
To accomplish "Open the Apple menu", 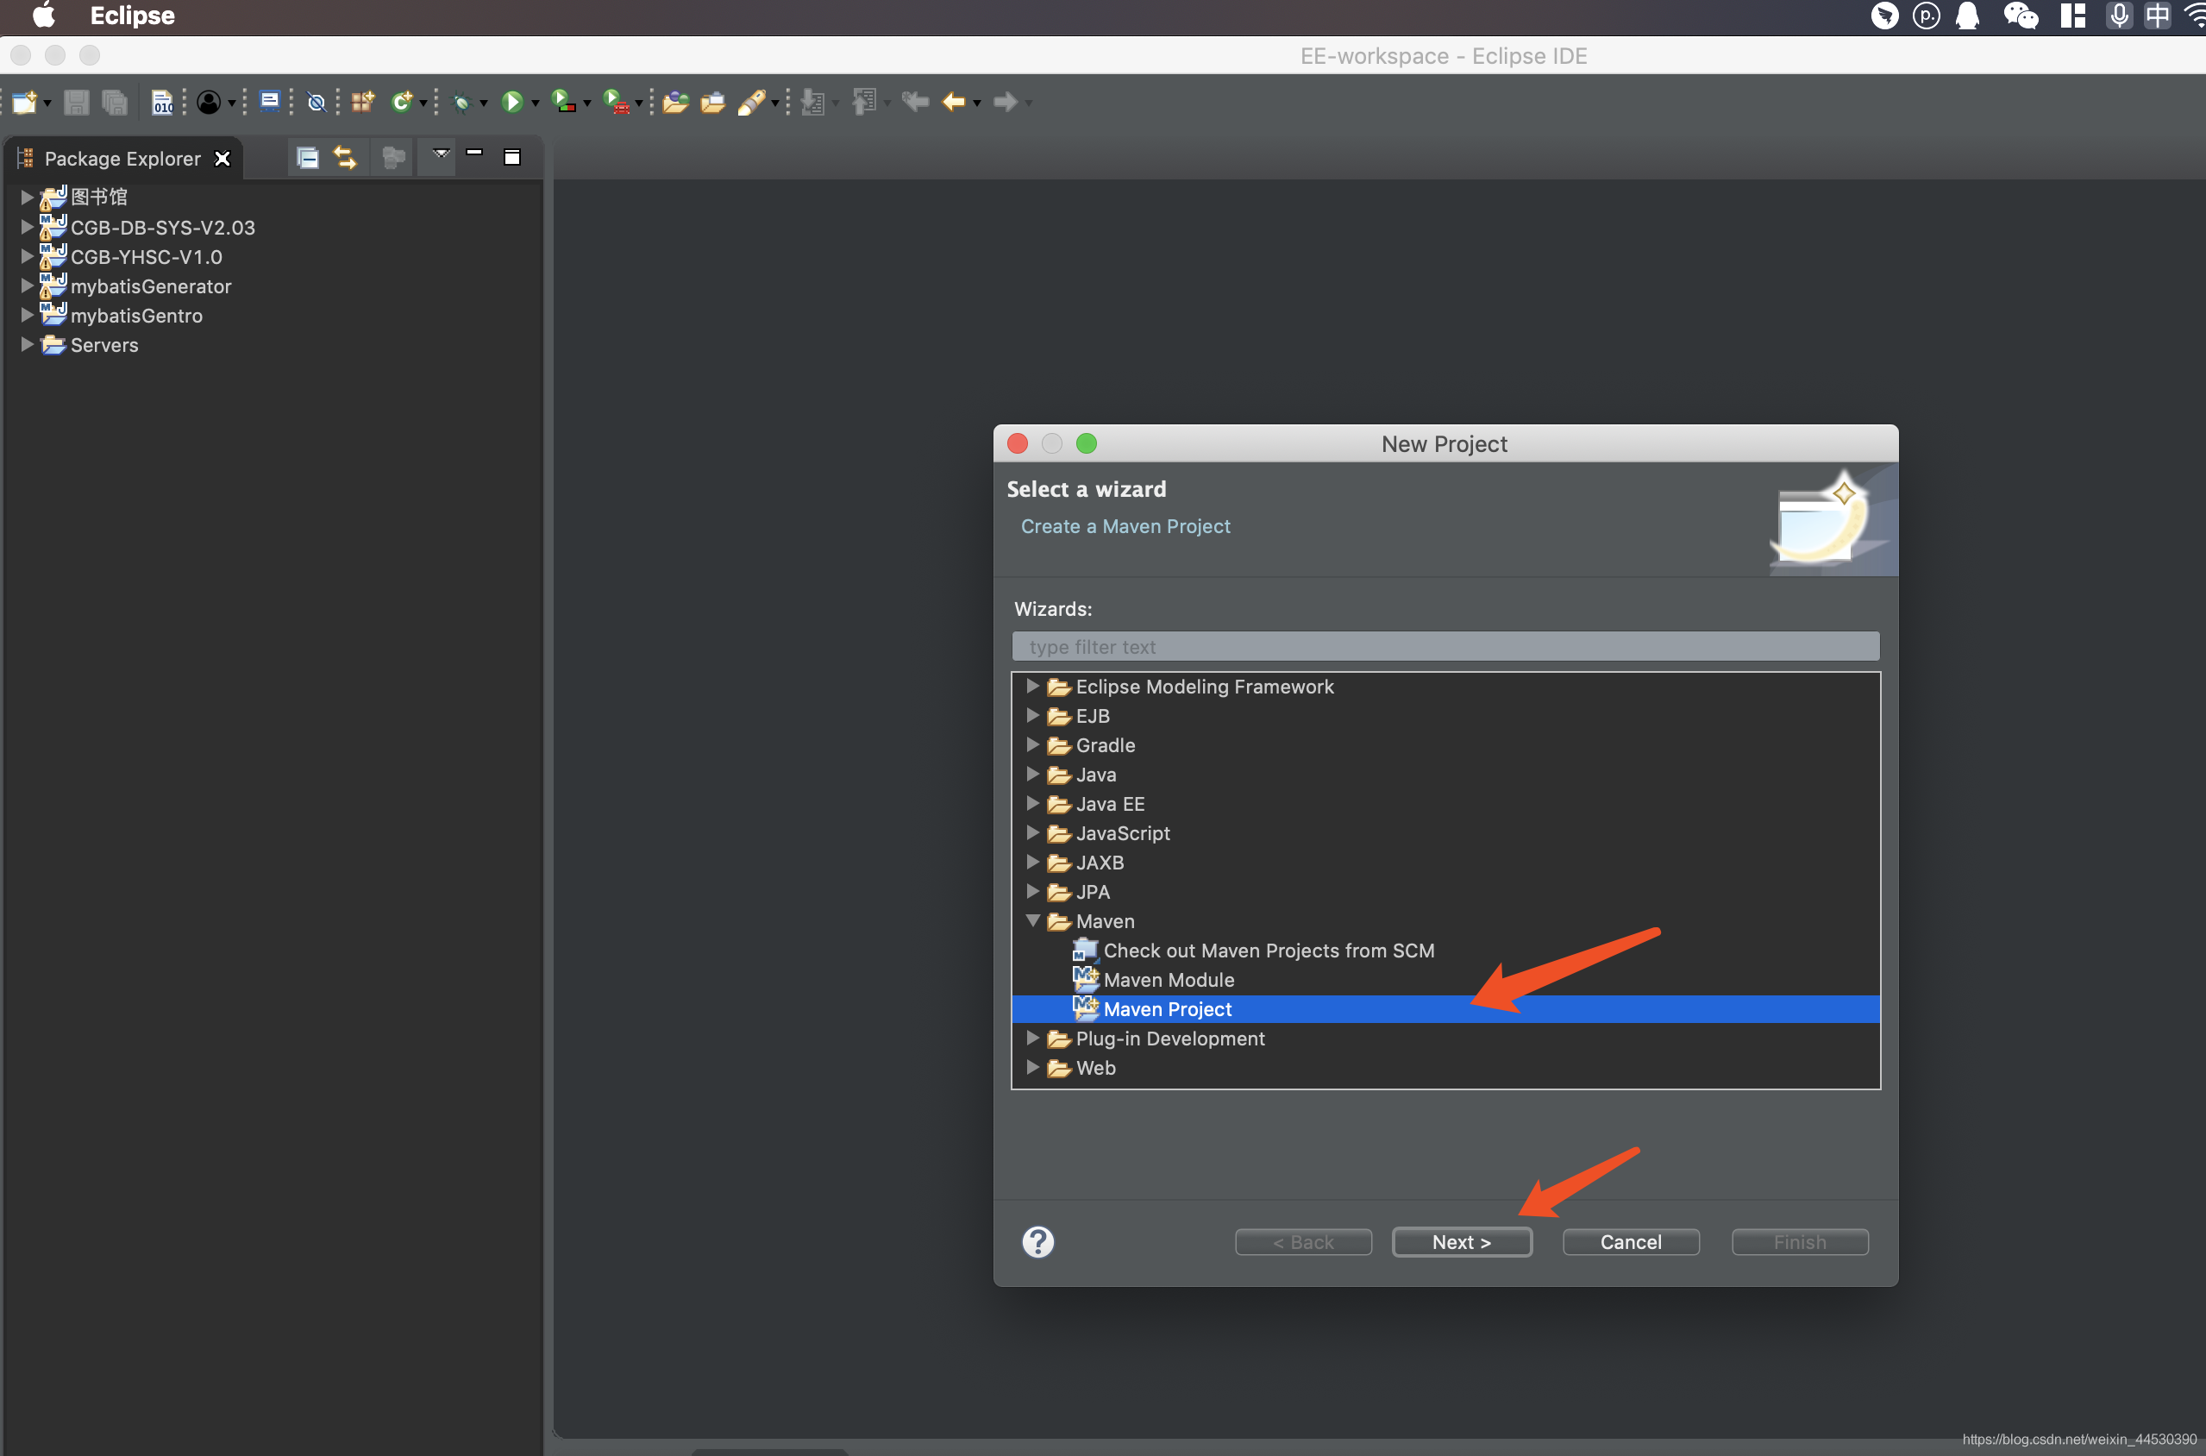I will coord(44,15).
